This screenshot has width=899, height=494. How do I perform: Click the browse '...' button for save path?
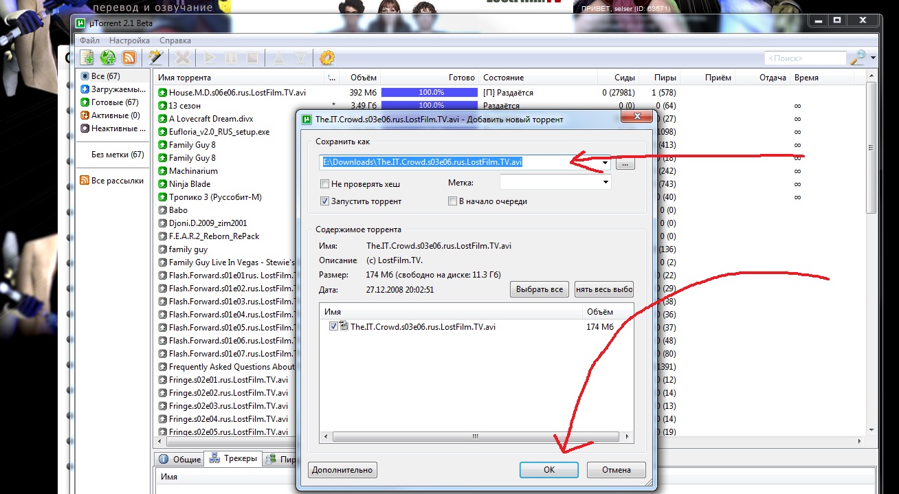click(625, 164)
